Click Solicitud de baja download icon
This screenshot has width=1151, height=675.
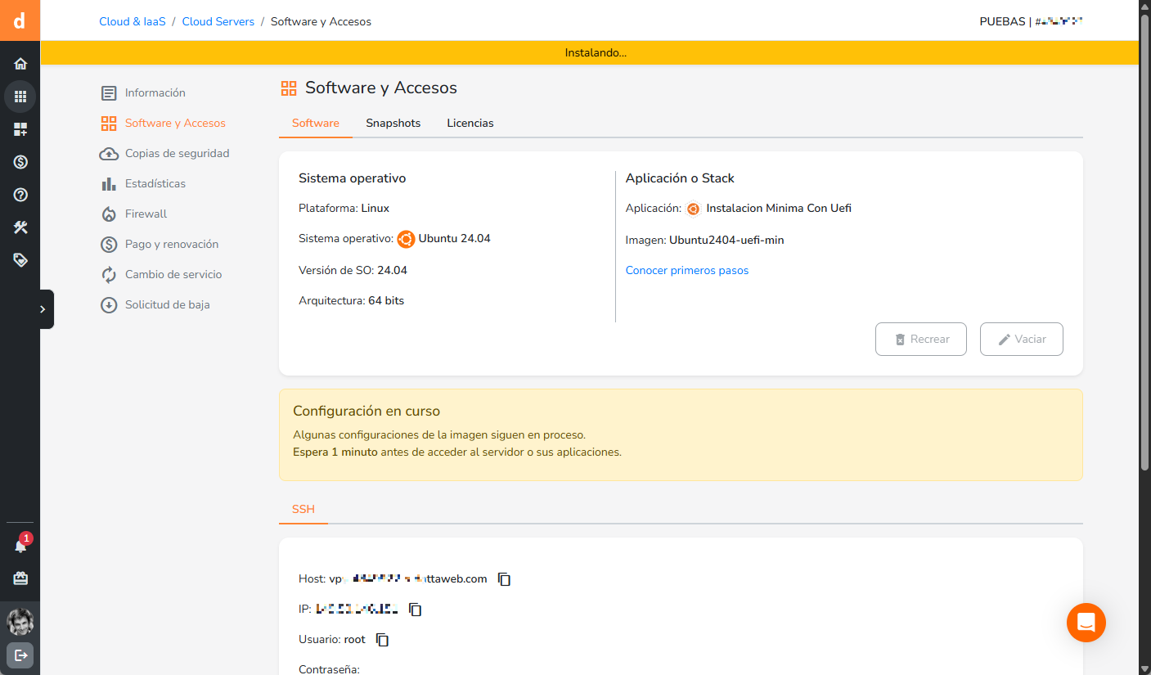click(109, 305)
